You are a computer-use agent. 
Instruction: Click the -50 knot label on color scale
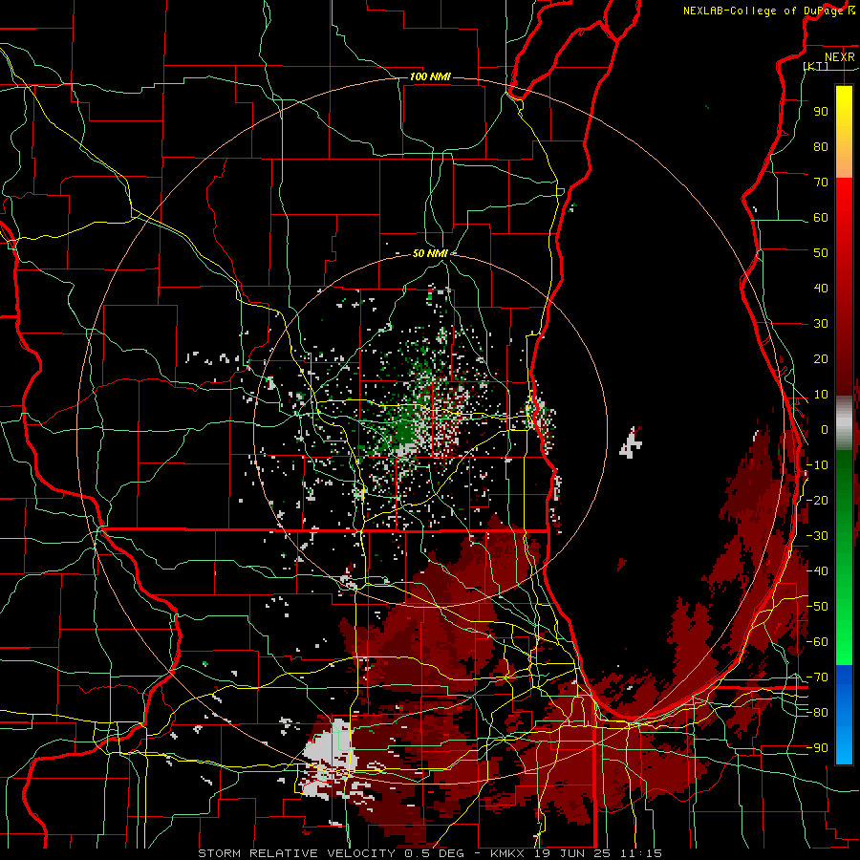[817, 606]
